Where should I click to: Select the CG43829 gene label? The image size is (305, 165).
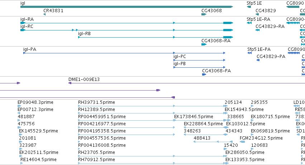266,11
